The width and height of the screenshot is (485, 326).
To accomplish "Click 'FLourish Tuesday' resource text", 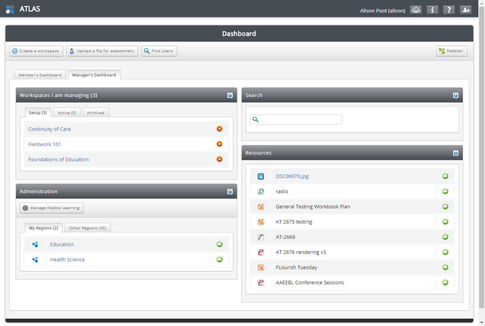I will click(296, 267).
